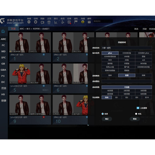Select the 抢10 play rule
This screenshot has height=155, width=155.
click(147, 97)
